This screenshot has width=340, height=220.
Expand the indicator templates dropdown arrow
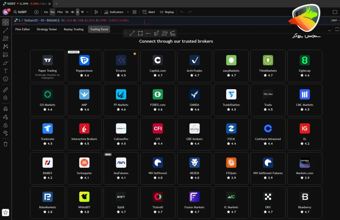[x=128, y=12]
